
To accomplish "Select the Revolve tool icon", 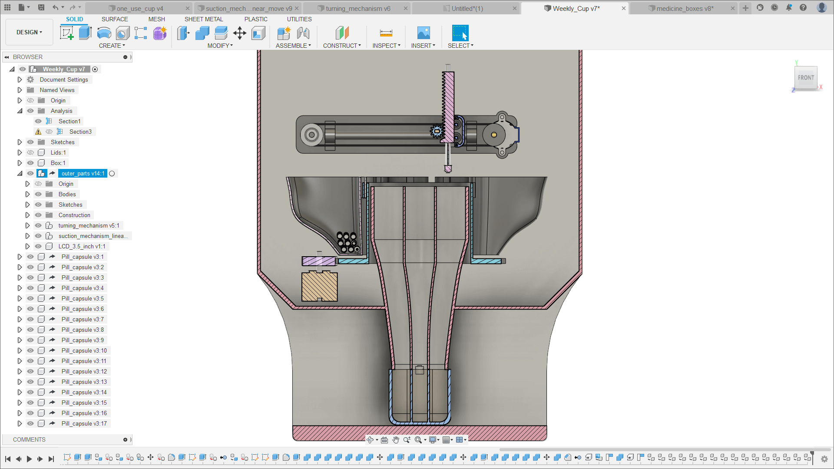I will coord(104,33).
